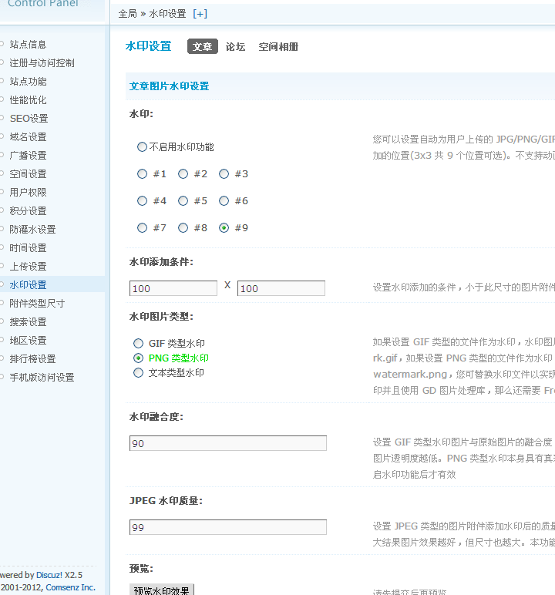This screenshot has width=555, height=595.
Task: Open 附件类型尺寸 in sidebar
Action: (37, 304)
